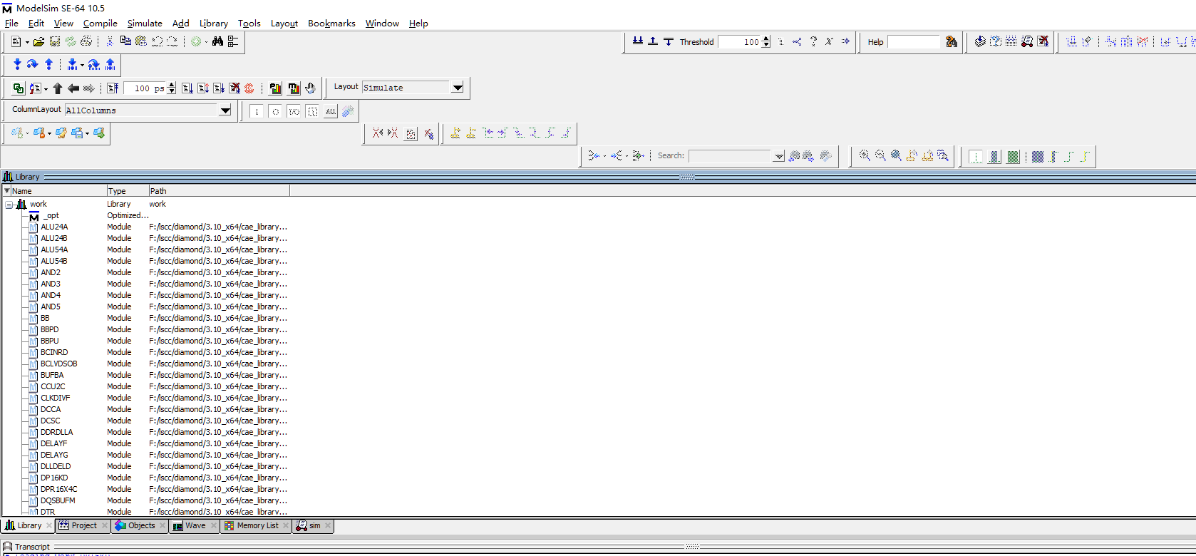
Task: Click the Restart simulation icon
Action: (113, 88)
